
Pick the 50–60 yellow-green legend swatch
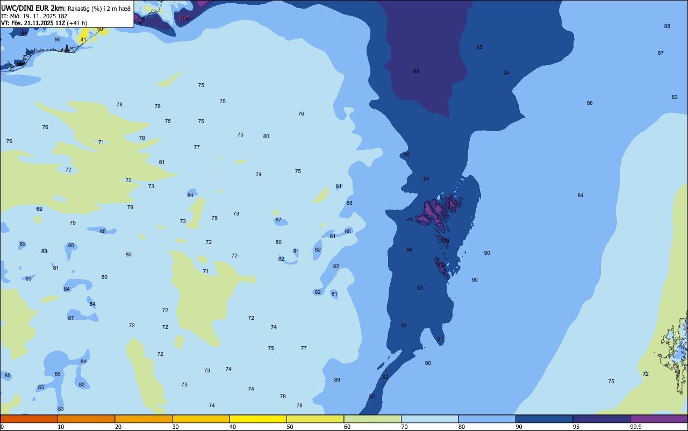315,419
